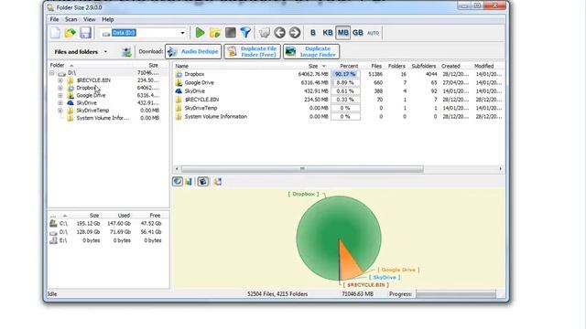
Task: Sort by the Subfolders column header
Action: click(423, 66)
